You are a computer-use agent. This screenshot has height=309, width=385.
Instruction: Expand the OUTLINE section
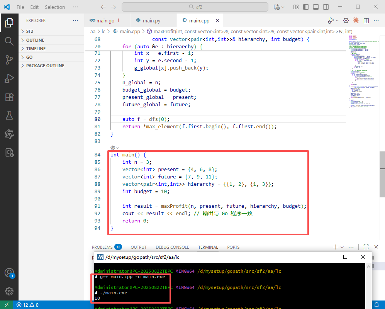52,40
